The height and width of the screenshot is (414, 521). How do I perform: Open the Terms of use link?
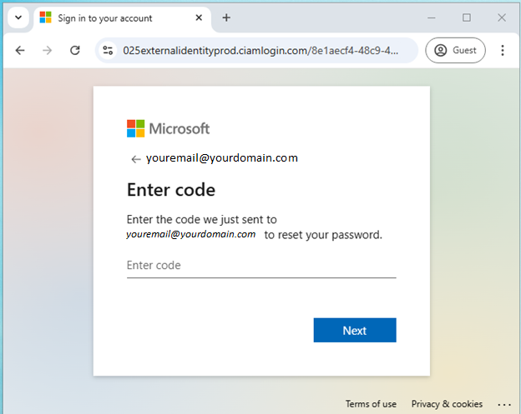pos(371,404)
